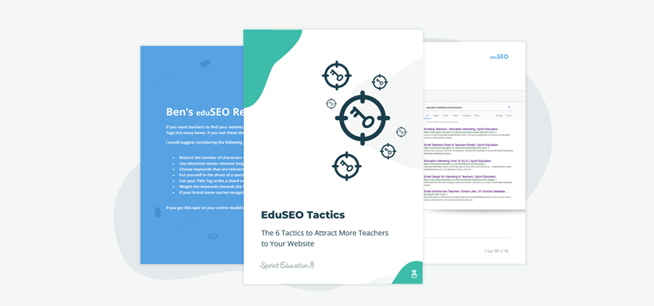Click the search field with education marketing query

tap(469, 107)
